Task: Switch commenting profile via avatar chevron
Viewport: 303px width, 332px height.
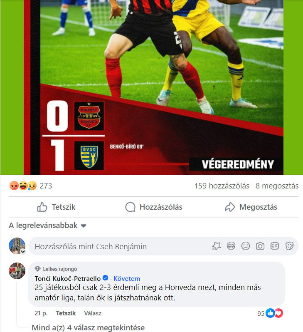Action: click(22, 252)
